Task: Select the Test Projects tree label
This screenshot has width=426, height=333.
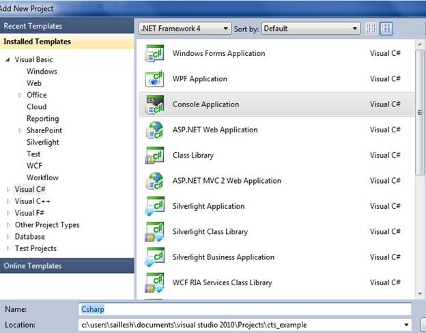Action: coord(35,248)
